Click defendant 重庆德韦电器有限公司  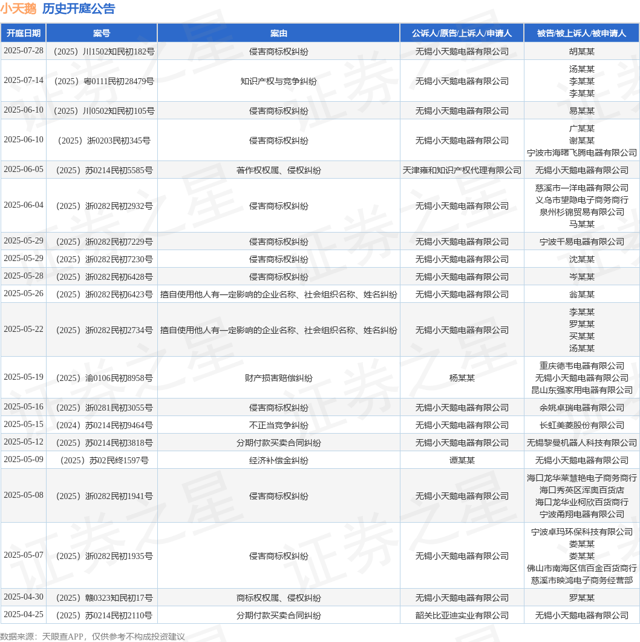581,366
